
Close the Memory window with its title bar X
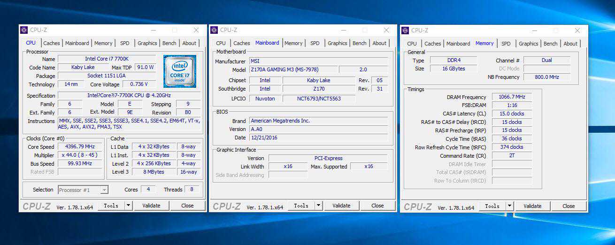tap(577, 30)
